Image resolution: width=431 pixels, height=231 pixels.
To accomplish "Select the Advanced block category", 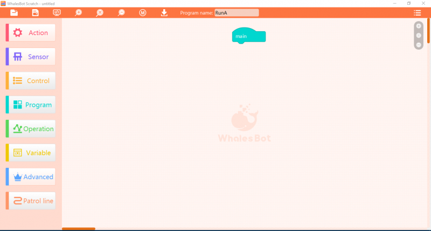I will tap(31, 177).
